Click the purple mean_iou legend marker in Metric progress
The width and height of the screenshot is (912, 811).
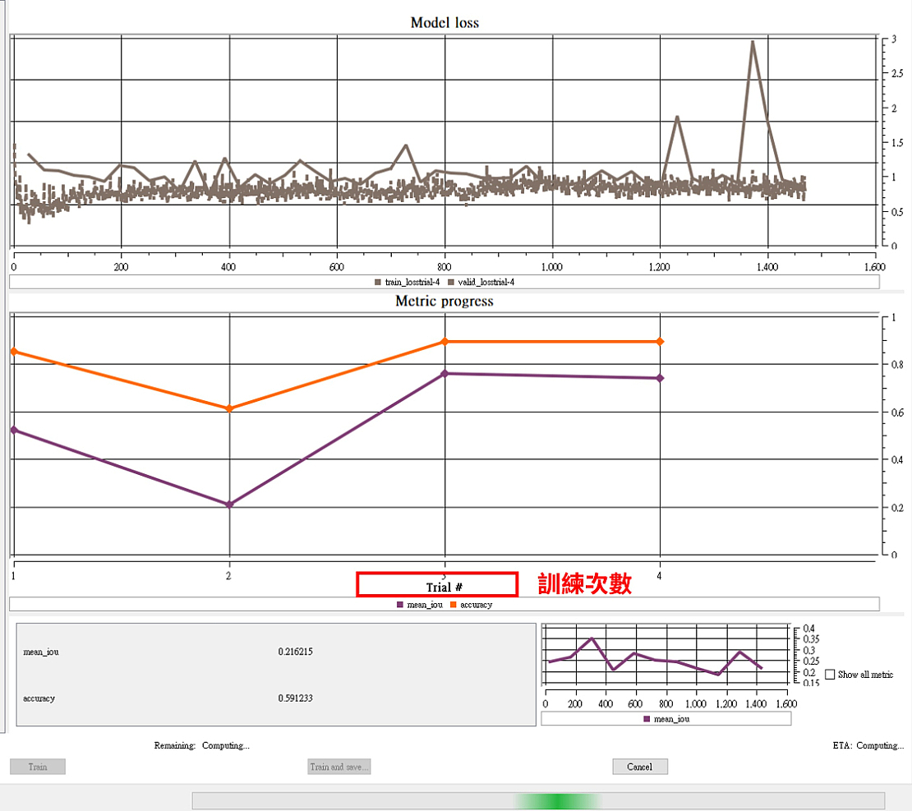pyautogui.click(x=400, y=605)
